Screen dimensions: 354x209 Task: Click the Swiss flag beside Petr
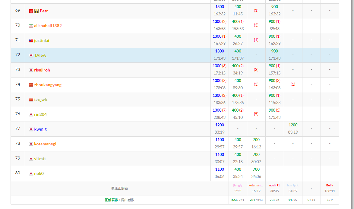tap(31, 11)
